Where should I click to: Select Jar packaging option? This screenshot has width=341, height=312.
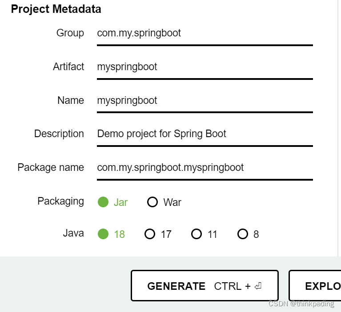tap(103, 202)
